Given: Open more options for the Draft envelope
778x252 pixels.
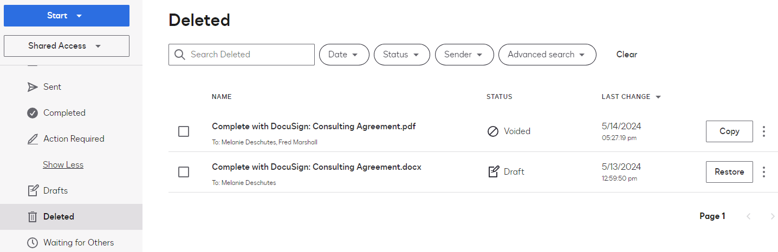Looking at the screenshot, I should tap(764, 172).
